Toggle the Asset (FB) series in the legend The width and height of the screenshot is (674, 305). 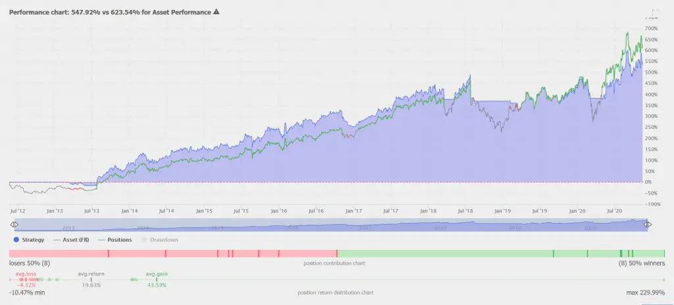point(72,240)
